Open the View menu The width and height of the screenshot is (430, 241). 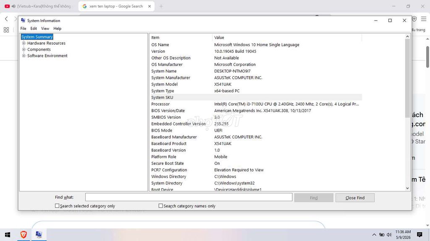click(45, 29)
